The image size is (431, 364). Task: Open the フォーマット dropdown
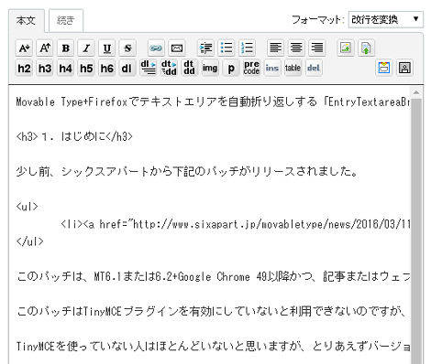tap(386, 19)
